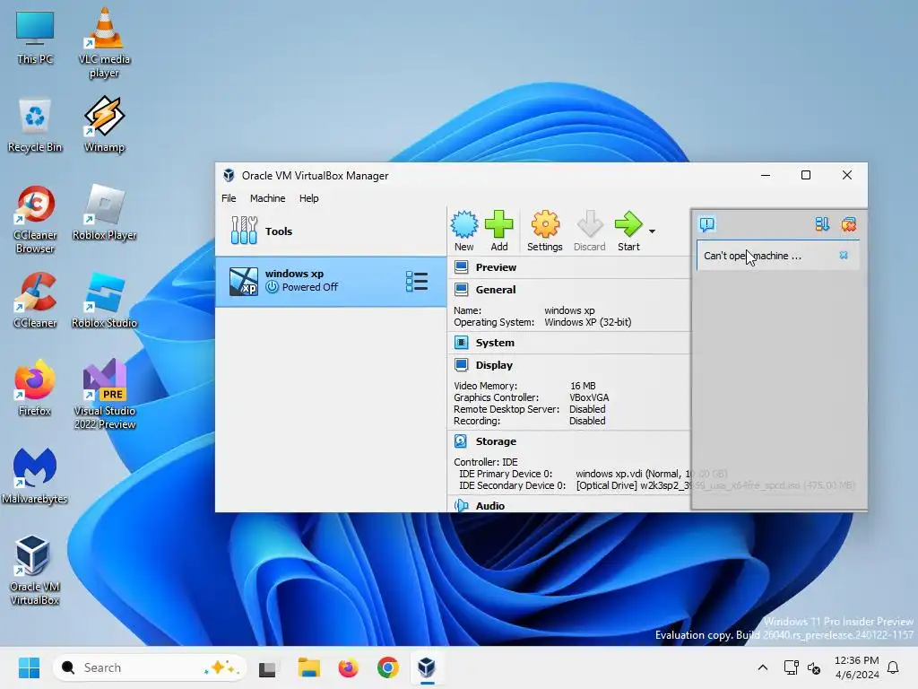This screenshot has width=918, height=689.
Task: Open the Malwarebytes desktop shortcut
Action: point(35,475)
